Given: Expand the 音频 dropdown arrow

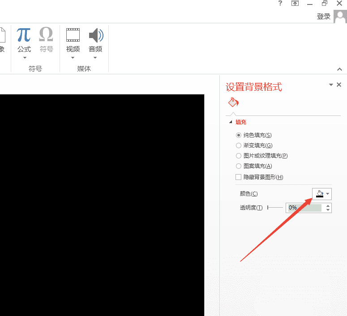Looking at the screenshot, I should point(95,58).
